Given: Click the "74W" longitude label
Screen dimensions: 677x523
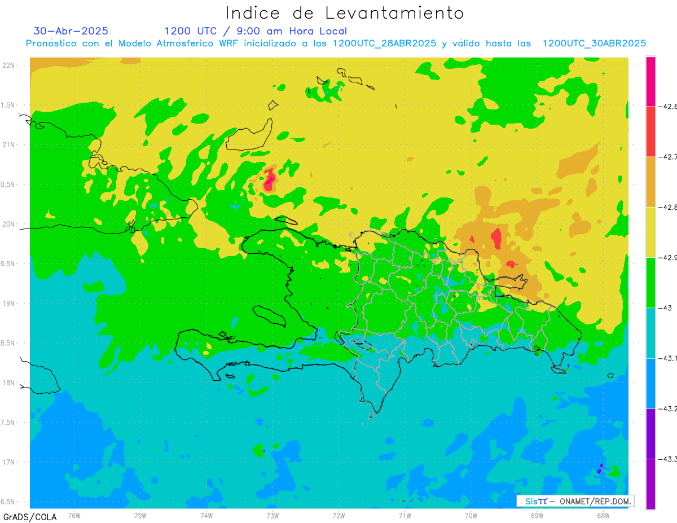Looking at the screenshot, I should click(x=206, y=516).
